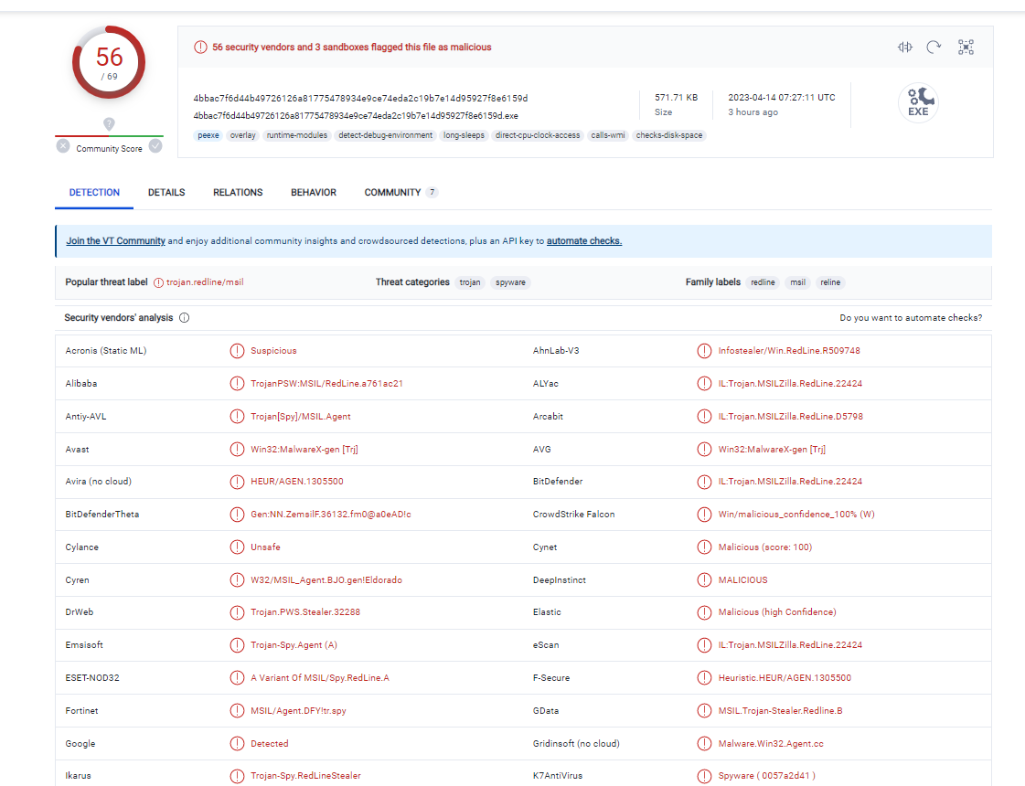
Task: Click warning icon beside trojan.redline/msil label
Action: click(x=158, y=282)
